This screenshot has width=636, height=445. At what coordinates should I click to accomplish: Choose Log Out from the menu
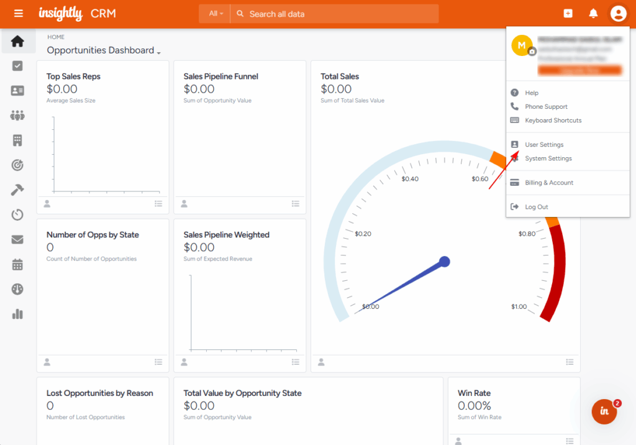(536, 207)
